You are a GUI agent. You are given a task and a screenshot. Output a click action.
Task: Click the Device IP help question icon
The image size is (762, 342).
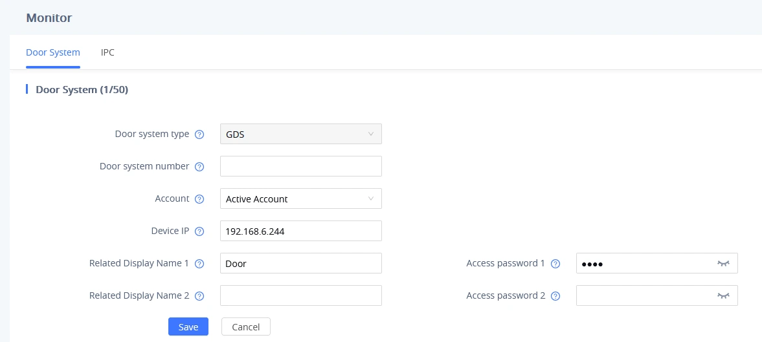pos(199,231)
